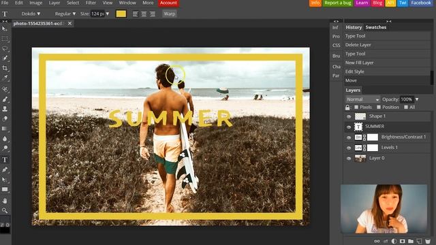This screenshot has height=245, width=436.
Task: Hide the Shape 1 layer
Action: click(x=349, y=116)
